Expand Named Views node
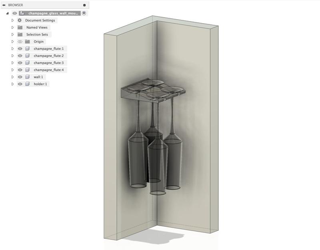 point(12,27)
